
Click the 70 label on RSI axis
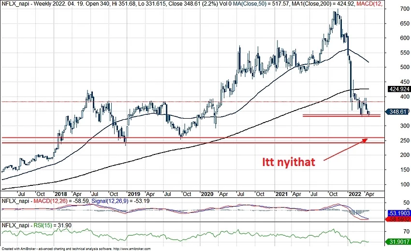pyautogui.click(x=407, y=231)
